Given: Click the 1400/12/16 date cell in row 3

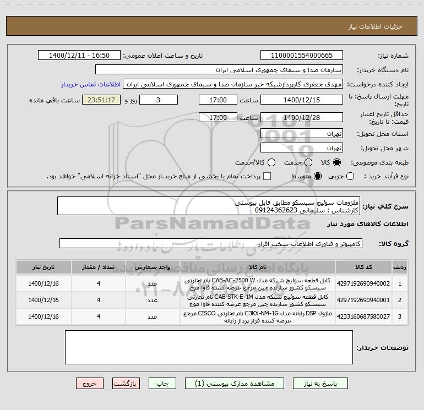Looking at the screenshot, I should coord(44,317).
